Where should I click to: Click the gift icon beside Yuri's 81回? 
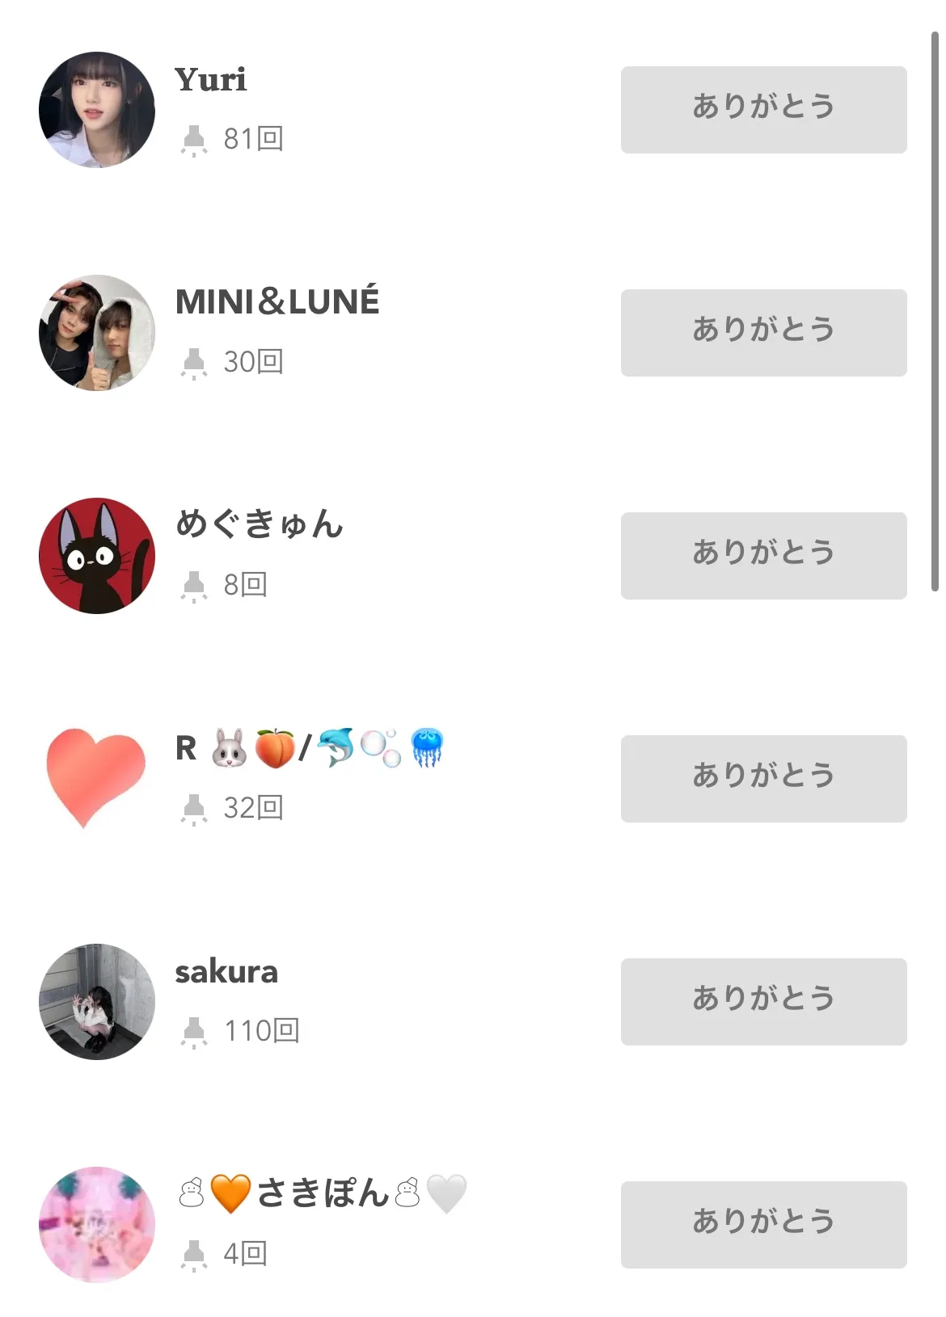(x=194, y=140)
